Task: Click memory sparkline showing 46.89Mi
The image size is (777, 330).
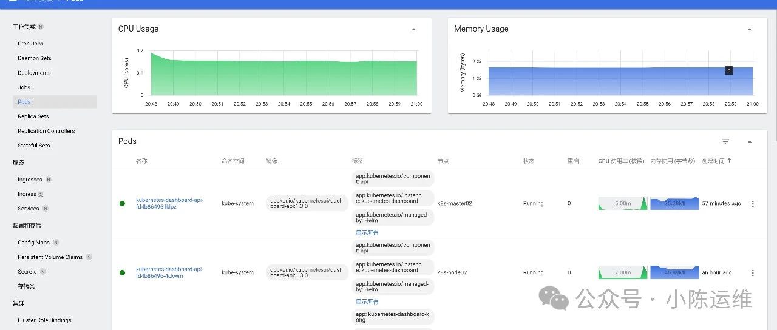Action: pos(674,272)
